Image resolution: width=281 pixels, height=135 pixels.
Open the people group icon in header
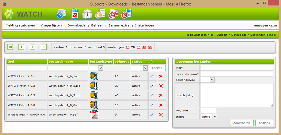pos(87,14)
